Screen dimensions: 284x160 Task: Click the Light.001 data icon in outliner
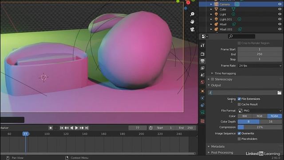[239, 19]
